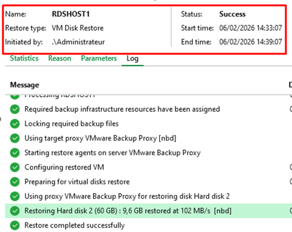Select 'Configuring restored VM' log entry
292x232 pixels.
click(x=64, y=167)
